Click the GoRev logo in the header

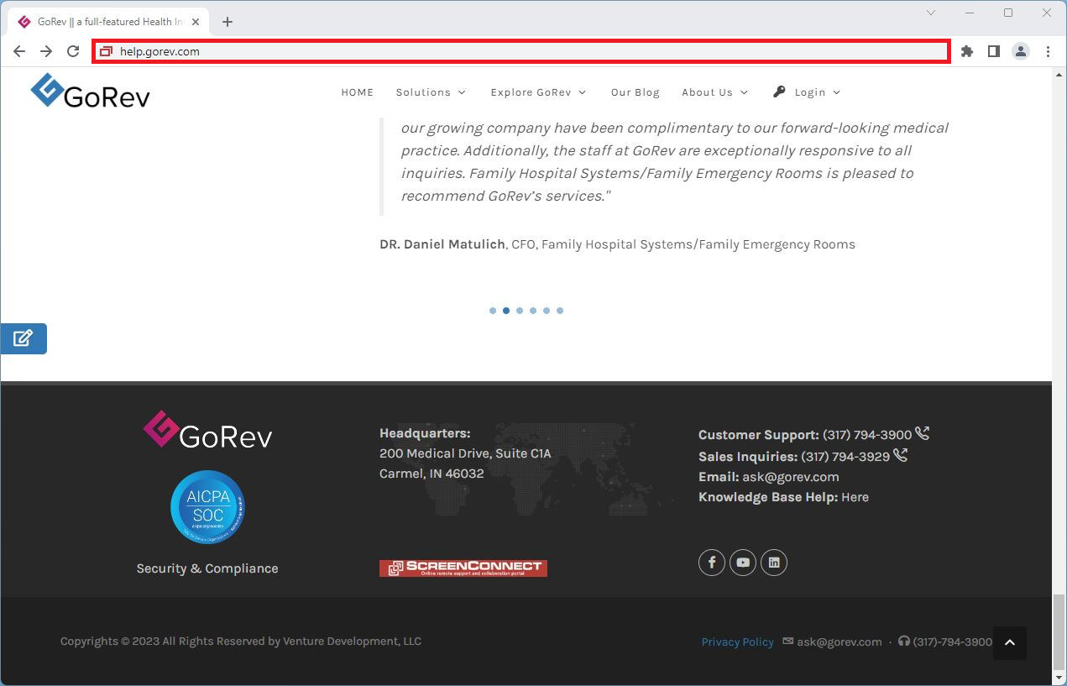tap(90, 92)
